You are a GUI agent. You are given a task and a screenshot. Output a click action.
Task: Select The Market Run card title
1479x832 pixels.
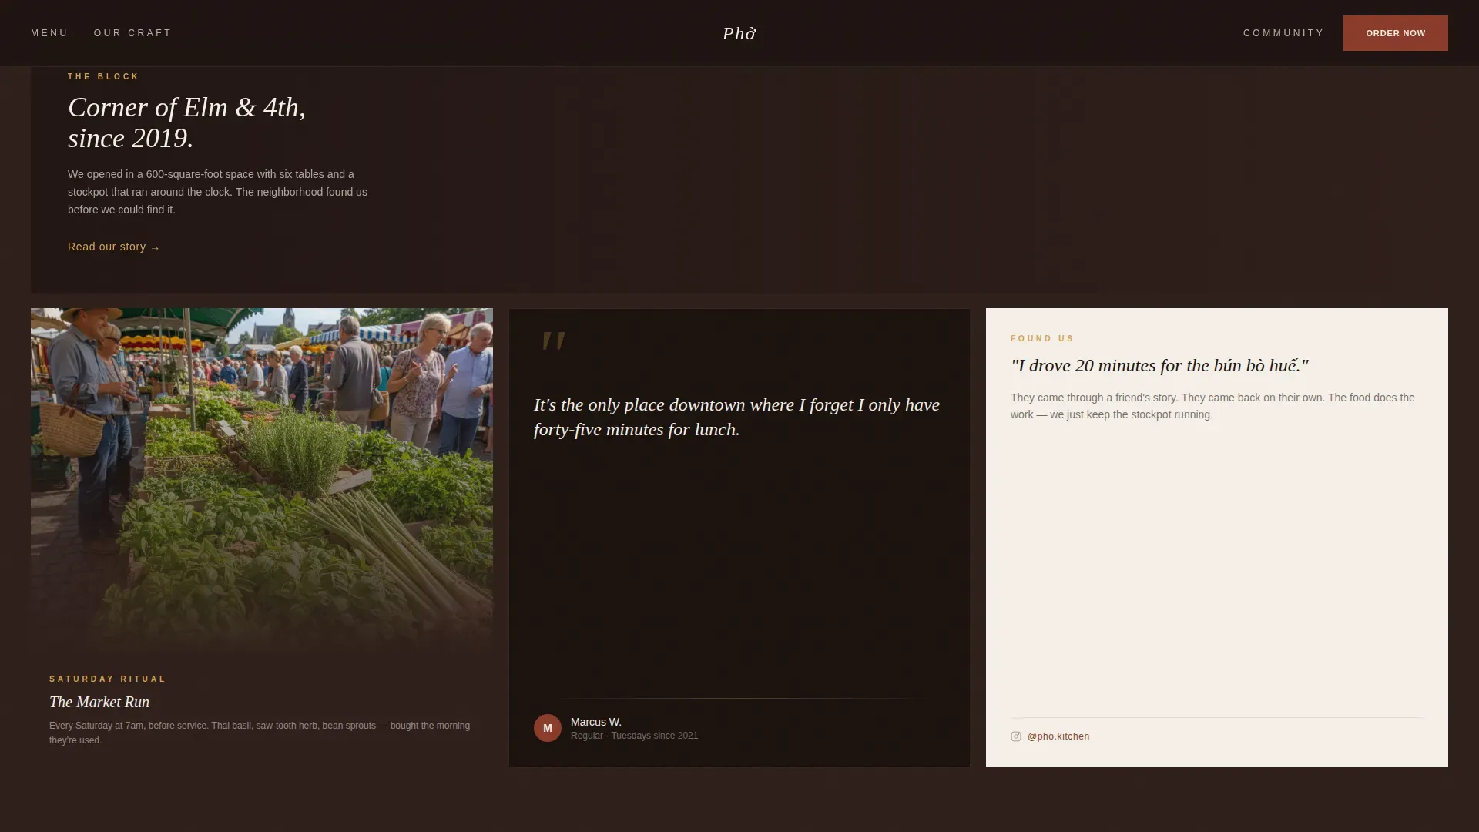pyautogui.click(x=99, y=702)
